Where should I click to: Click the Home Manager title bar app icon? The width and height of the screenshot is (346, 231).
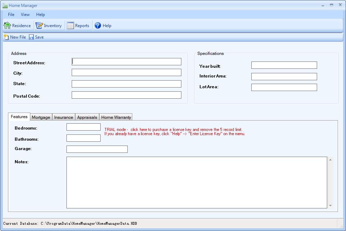click(5, 6)
